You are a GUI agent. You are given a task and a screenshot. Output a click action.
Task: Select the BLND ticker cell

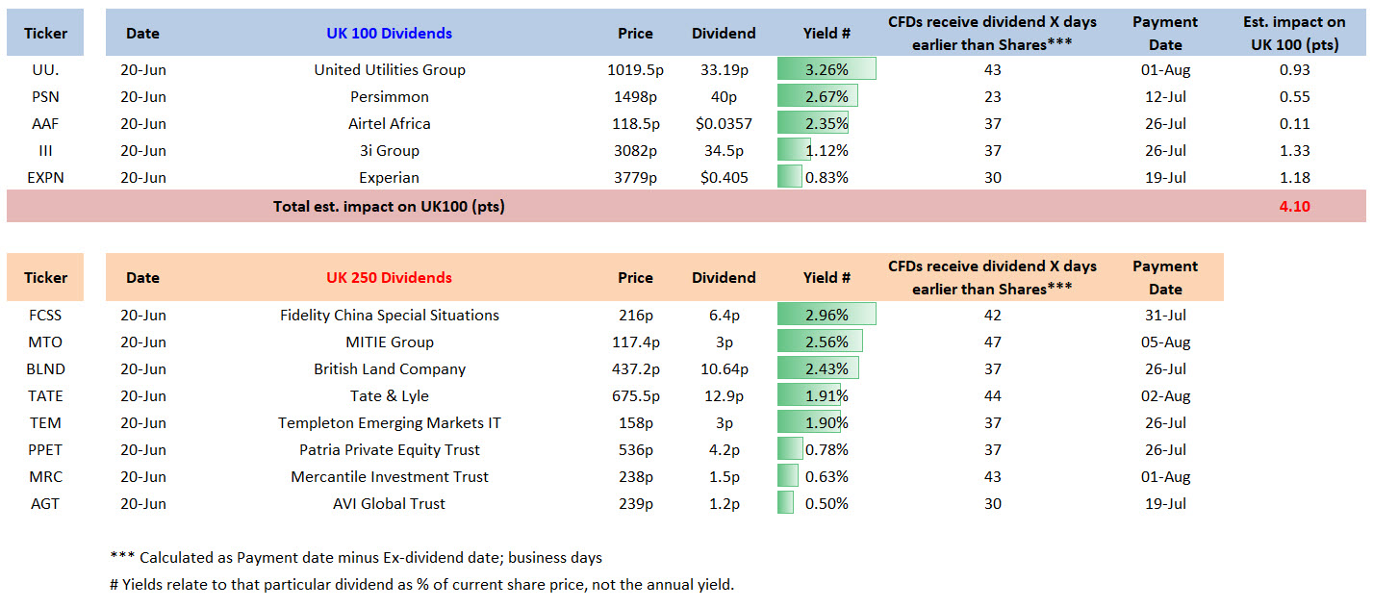pyautogui.click(x=45, y=369)
